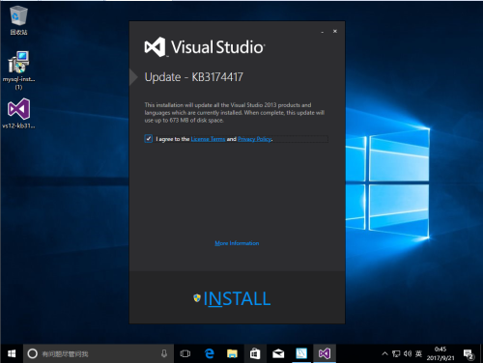Untick the I agree license checkbox

click(x=149, y=139)
